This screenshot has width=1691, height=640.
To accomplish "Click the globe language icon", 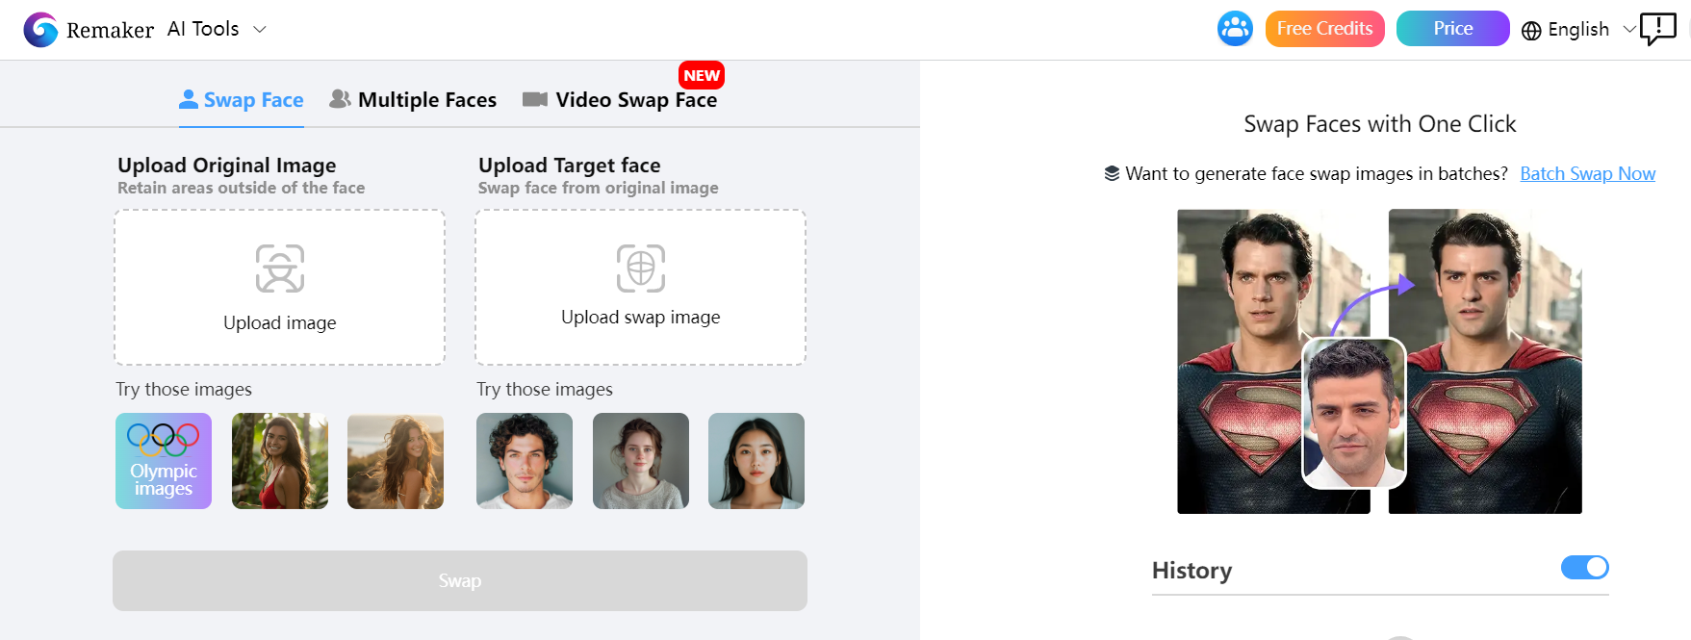I will tap(1531, 31).
